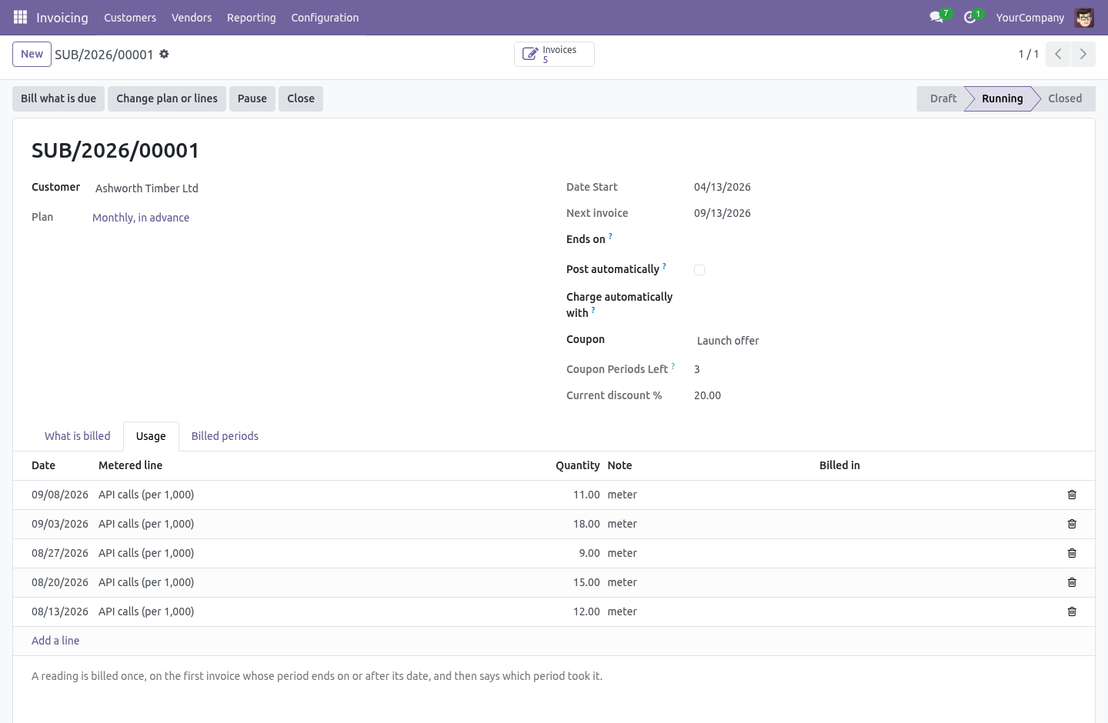Show help tooltip for Coupon Periods Left

672,366
